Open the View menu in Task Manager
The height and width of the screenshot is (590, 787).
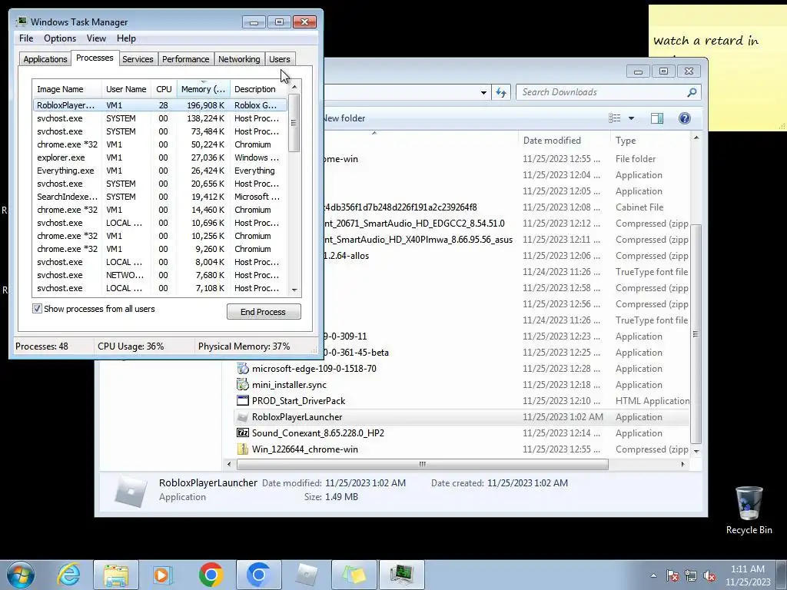tap(96, 38)
